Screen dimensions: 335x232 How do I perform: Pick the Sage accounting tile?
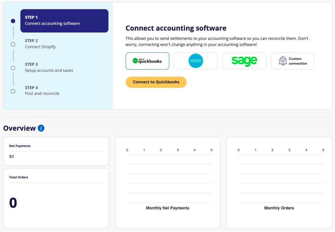point(244,61)
